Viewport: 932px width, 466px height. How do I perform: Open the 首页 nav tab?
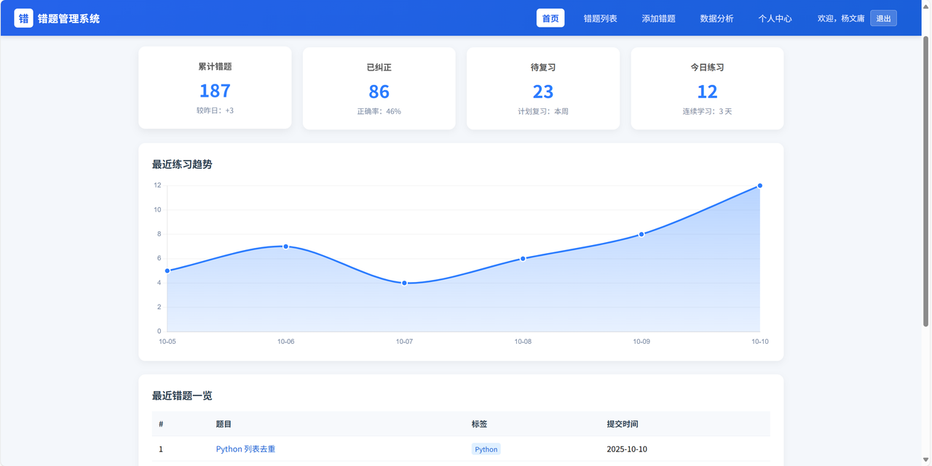pyautogui.click(x=550, y=18)
